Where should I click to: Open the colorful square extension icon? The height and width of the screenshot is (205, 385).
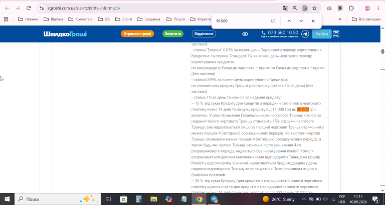[340, 8]
